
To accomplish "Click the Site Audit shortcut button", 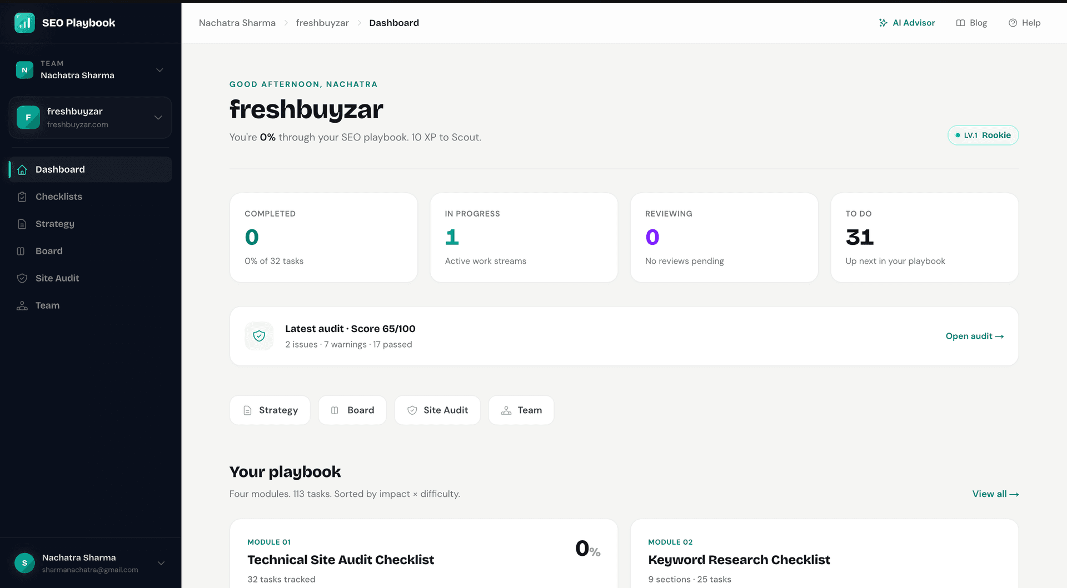I will pyautogui.click(x=437, y=410).
